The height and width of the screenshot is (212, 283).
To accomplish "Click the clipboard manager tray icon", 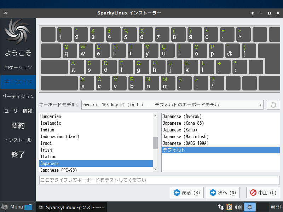I will 229,207.
